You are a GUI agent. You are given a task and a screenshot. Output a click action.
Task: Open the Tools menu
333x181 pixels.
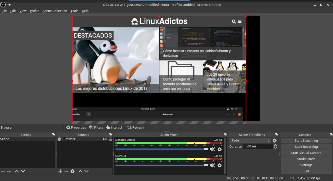click(74, 11)
